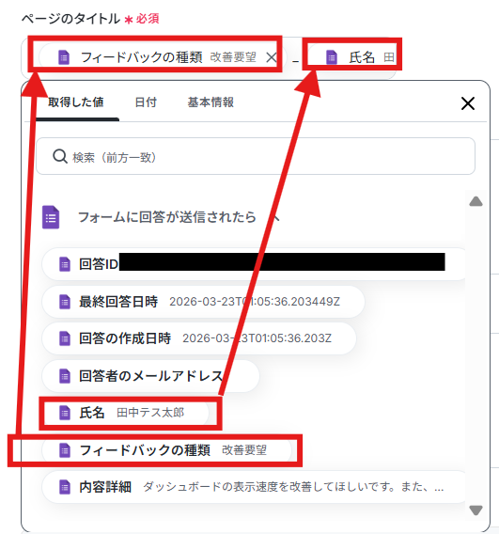Click the form icon in 内容詳細 row
Screen dimensions: 499x534
[x=65, y=487]
